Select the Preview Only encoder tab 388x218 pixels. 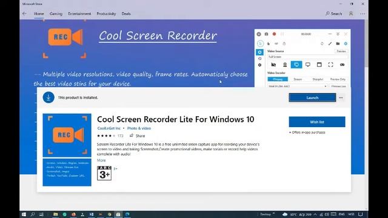(x=338, y=79)
